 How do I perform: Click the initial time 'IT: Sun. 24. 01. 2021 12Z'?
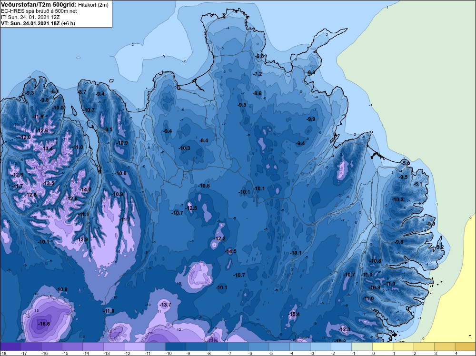pos(30,17)
